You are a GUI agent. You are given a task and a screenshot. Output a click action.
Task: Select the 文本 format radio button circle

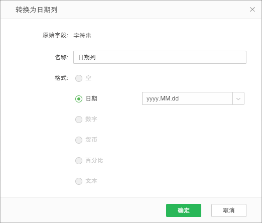click(79, 181)
